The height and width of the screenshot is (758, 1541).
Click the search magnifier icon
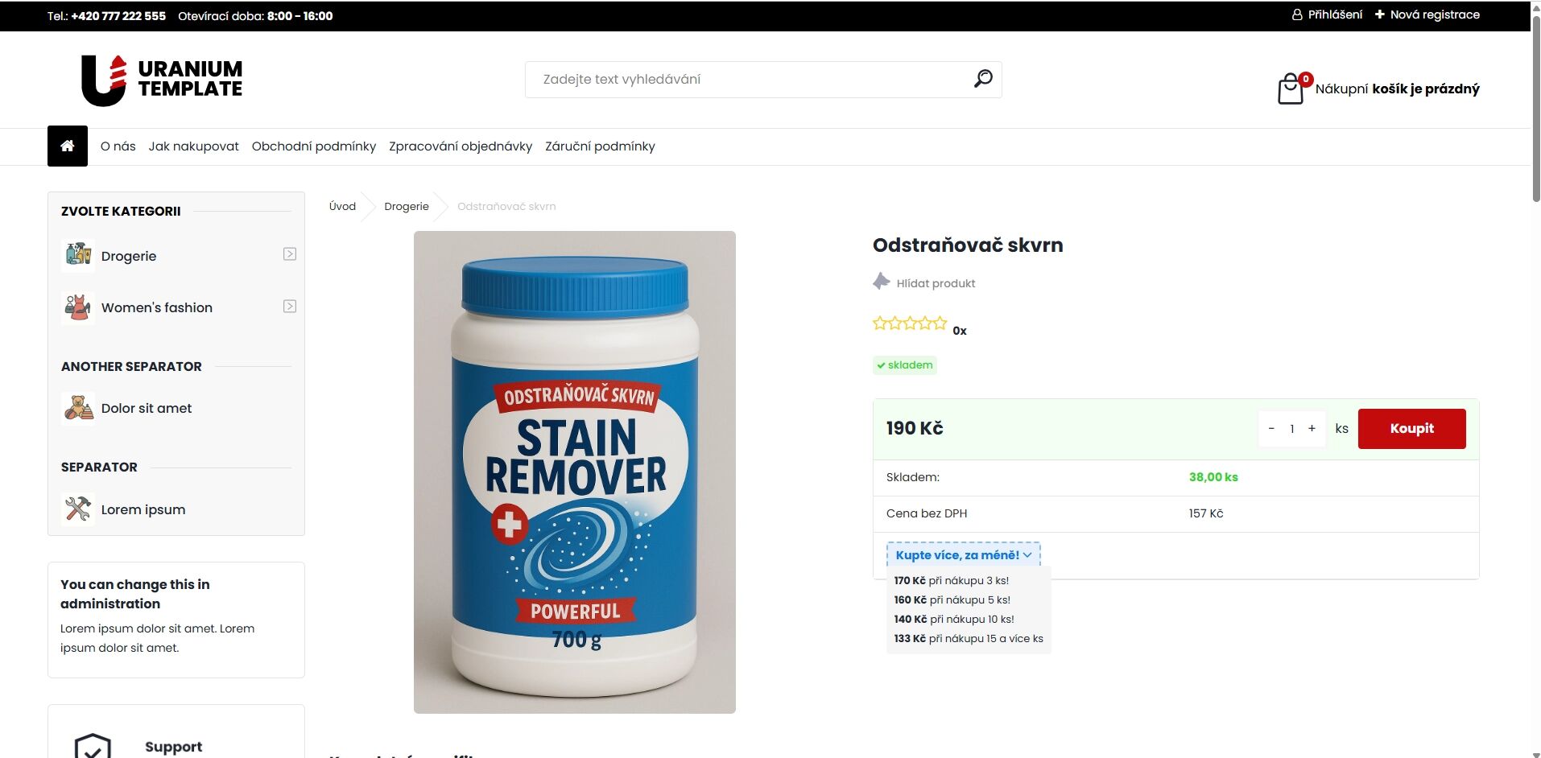(x=982, y=79)
